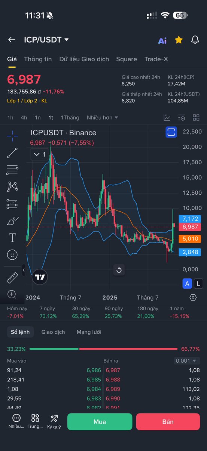
Task: Open price alerts bell icon
Action: click(x=195, y=40)
